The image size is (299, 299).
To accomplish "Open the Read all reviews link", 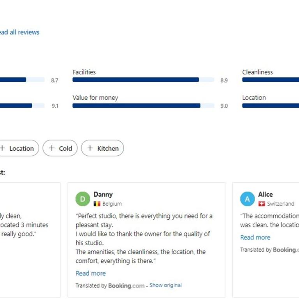I will (19, 32).
